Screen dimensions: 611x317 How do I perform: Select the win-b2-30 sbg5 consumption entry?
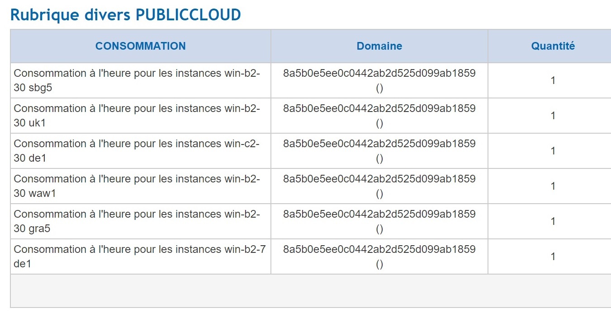(137, 80)
